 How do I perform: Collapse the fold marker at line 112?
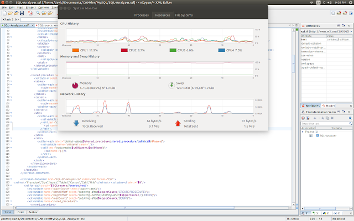tap(11, 141)
